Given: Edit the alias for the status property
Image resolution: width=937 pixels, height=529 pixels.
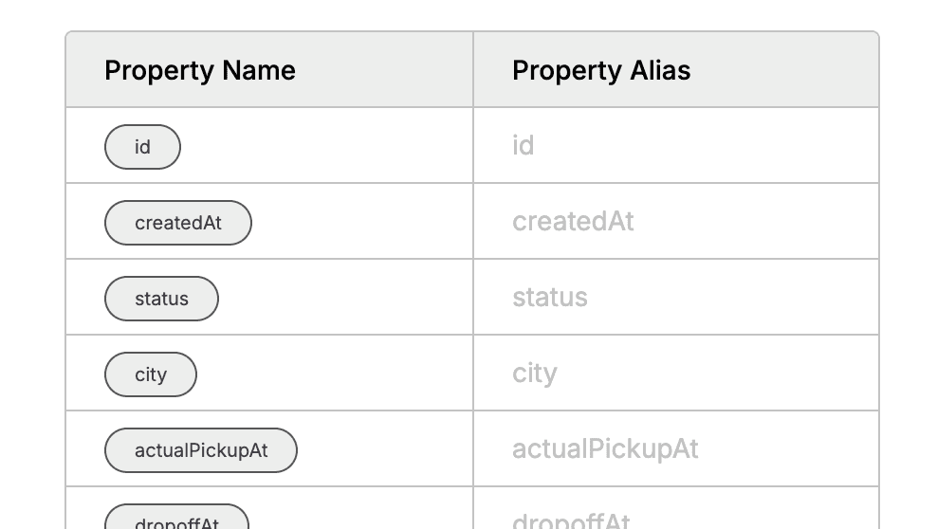Looking at the screenshot, I should point(676,298).
